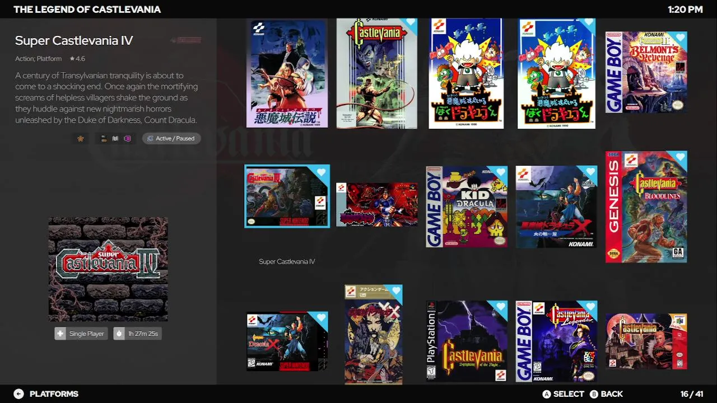
Task: Toggle favorite heart on Akumajou Dracula XX cover
Action: (396, 291)
